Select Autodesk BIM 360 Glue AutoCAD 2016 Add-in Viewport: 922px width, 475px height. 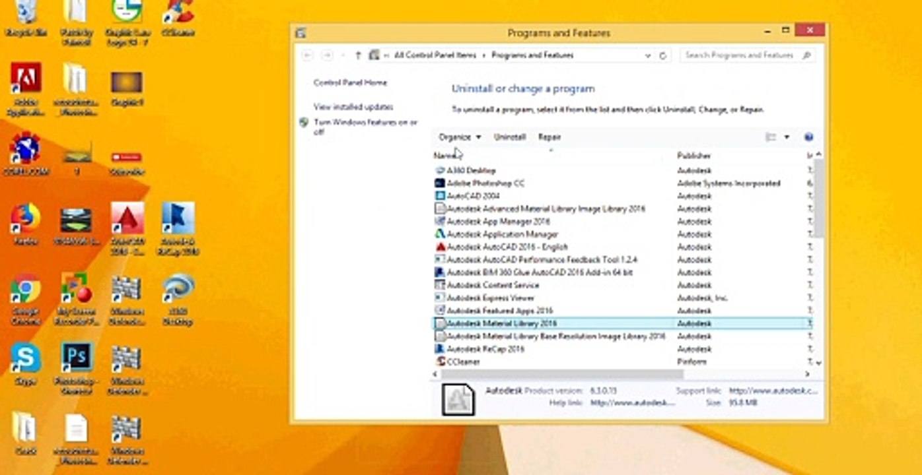(x=622, y=272)
